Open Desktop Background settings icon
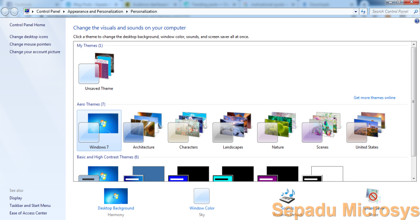Screen dimensions: 420x220 pyautogui.click(x=116, y=196)
